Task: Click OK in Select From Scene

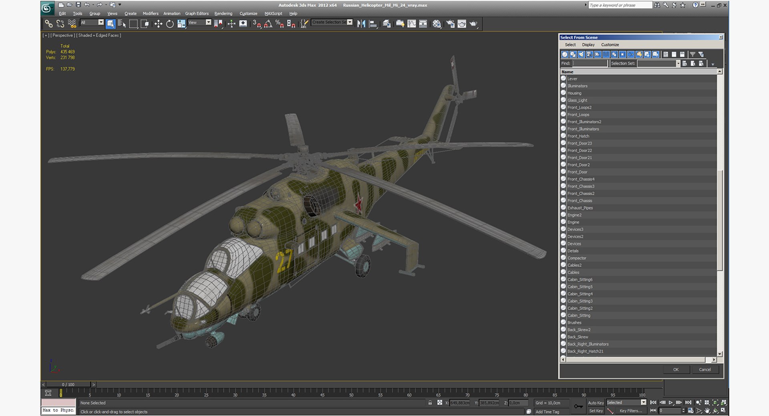Action: click(x=676, y=370)
